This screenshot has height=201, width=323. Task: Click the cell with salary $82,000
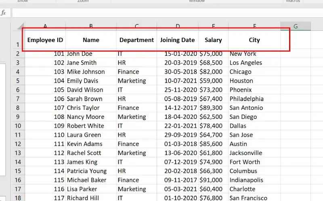click(x=213, y=72)
